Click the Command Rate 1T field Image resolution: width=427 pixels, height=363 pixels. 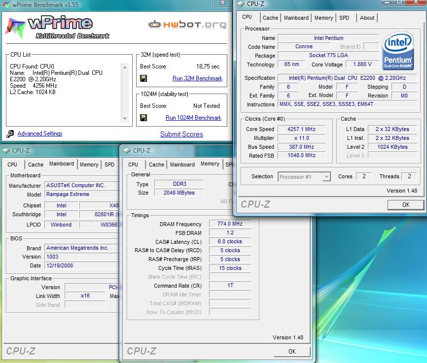(x=230, y=286)
